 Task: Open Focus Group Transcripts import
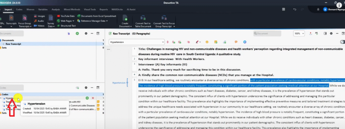click(25, 21)
